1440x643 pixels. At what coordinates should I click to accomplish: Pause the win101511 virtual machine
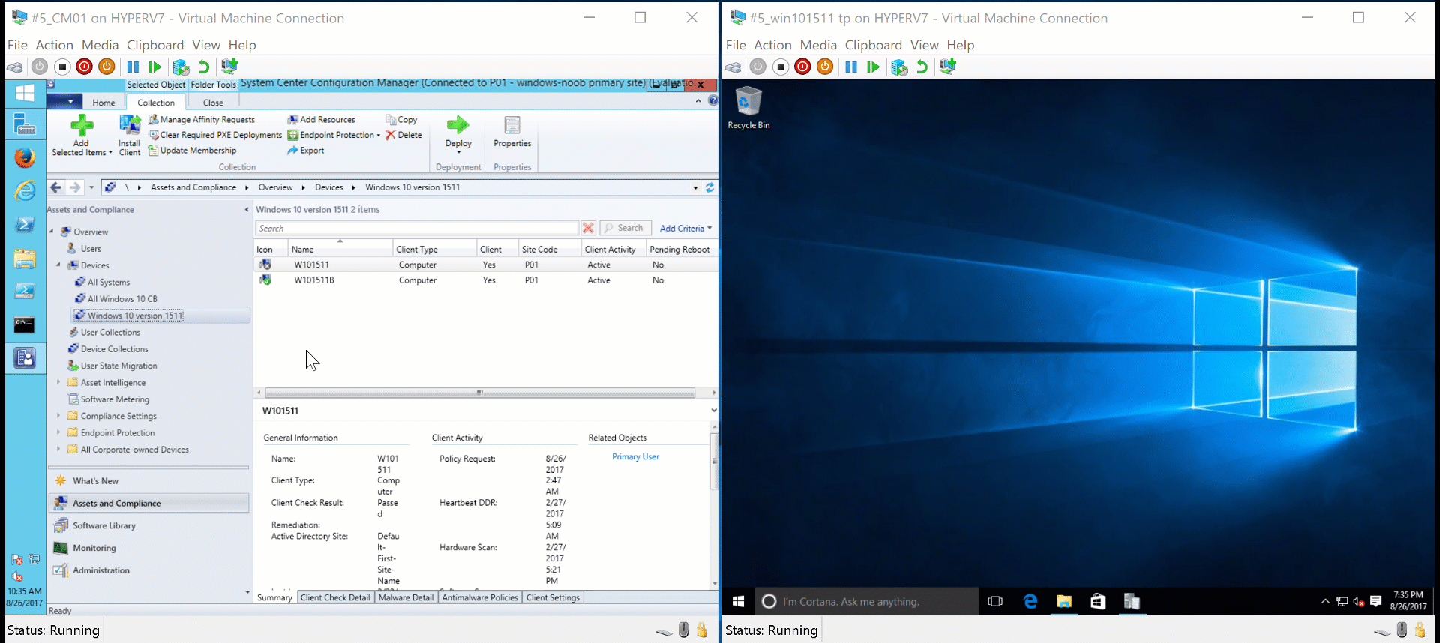[x=851, y=67]
